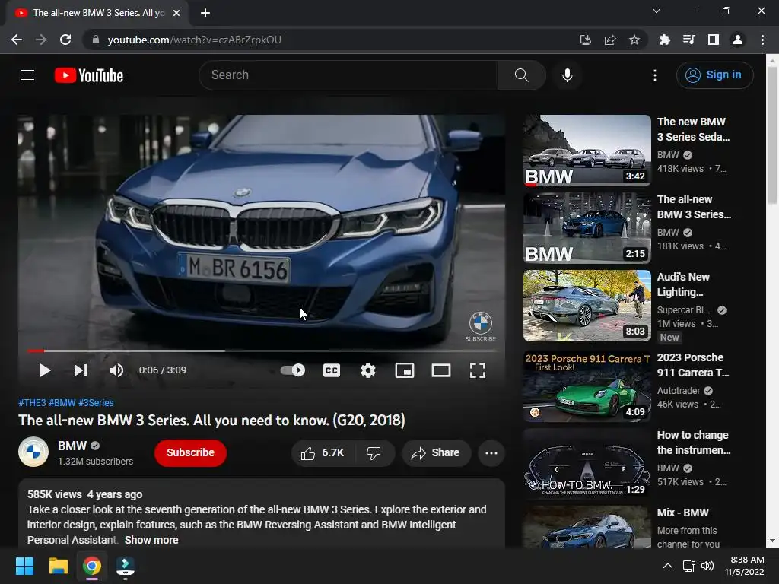This screenshot has width=779, height=584.
Task: Enter full screen mode
Action: 478,370
